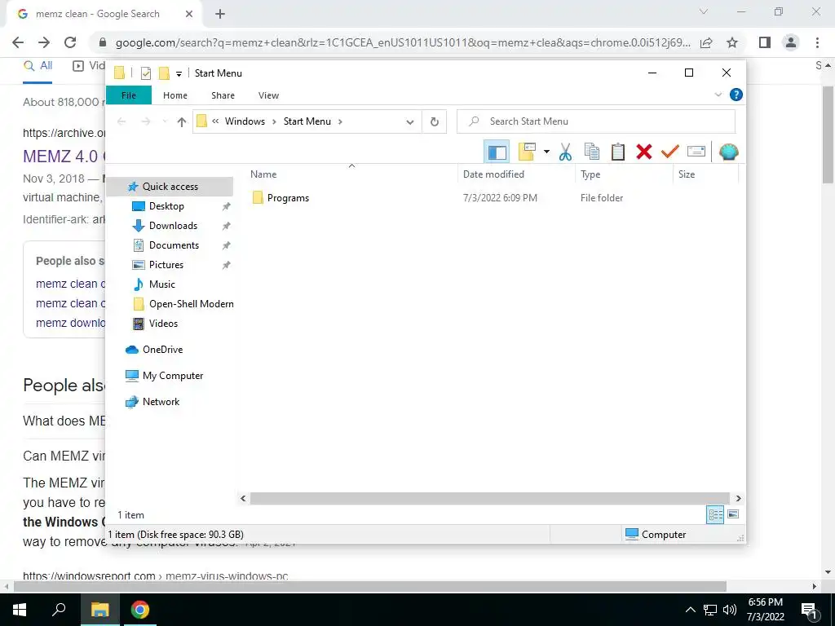Open the Action Center notification icon
The image size is (835, 626).
(809, 611)
